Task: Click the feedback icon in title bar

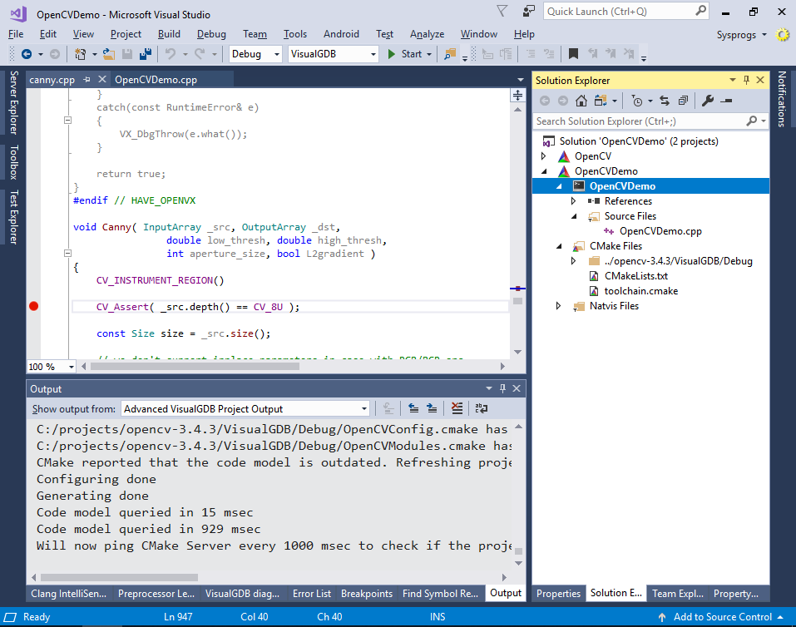Action: click(x=529, y=11)
